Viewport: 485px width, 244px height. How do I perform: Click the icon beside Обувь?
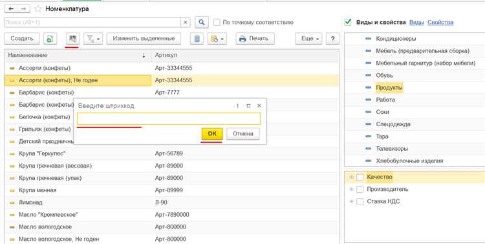click(x=368, y=75)
